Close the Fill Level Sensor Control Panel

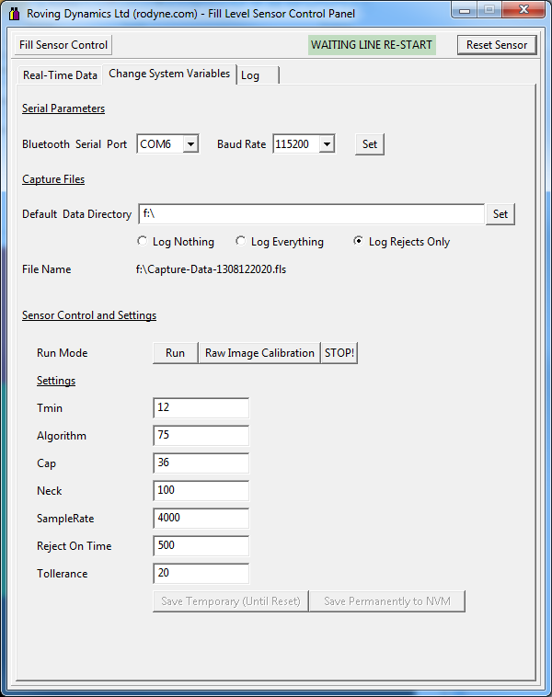[x=523, y=10]
